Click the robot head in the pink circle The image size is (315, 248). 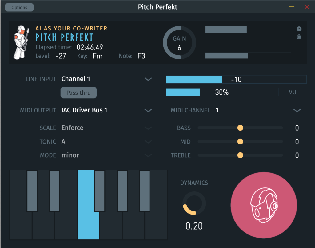coord(264,205)
